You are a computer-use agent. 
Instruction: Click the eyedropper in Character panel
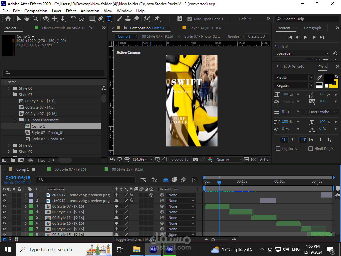point(319,78)
